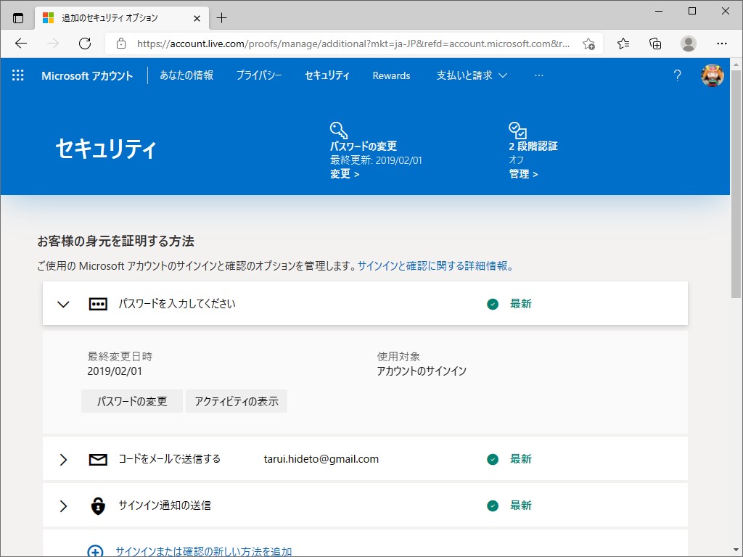
Task: Switch to the プライバシー navigation tab
Action: click(x=259, y=75)
